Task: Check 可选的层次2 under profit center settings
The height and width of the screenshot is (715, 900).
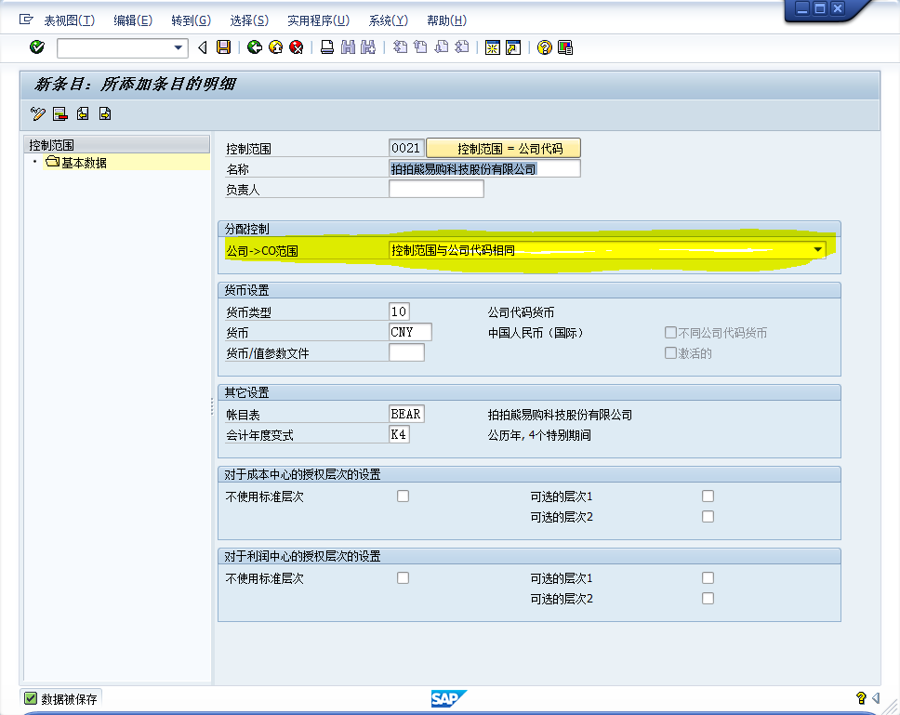Action: coord(708,599)
